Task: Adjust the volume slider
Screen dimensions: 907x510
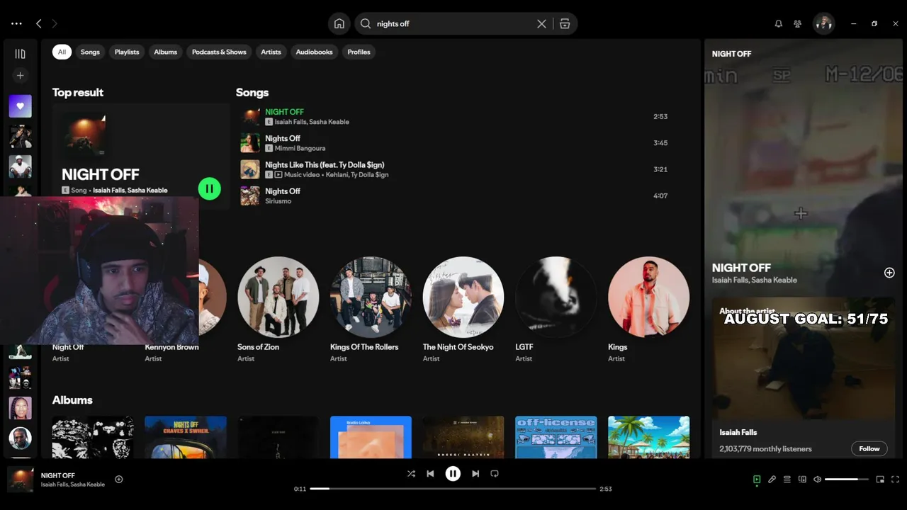Action: coord(847,480)
